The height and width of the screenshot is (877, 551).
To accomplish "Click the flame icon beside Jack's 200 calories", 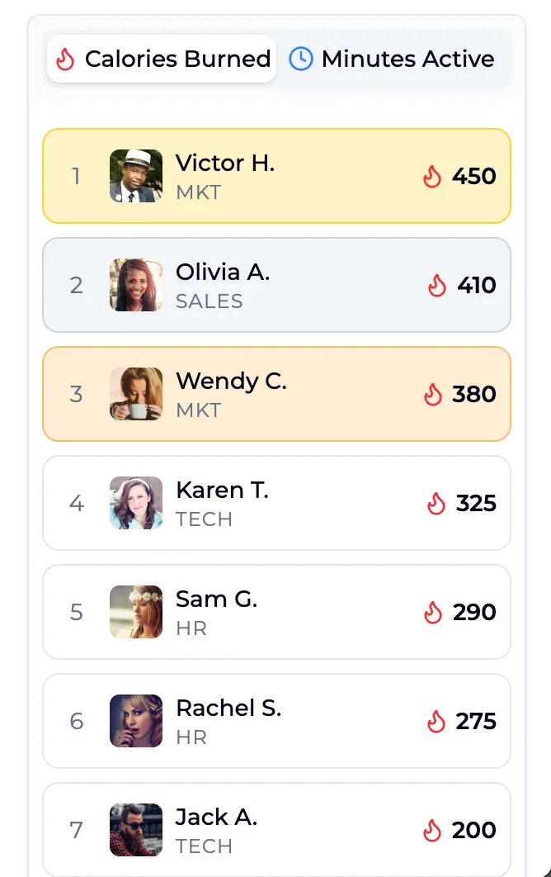I will tap(435, 830).
